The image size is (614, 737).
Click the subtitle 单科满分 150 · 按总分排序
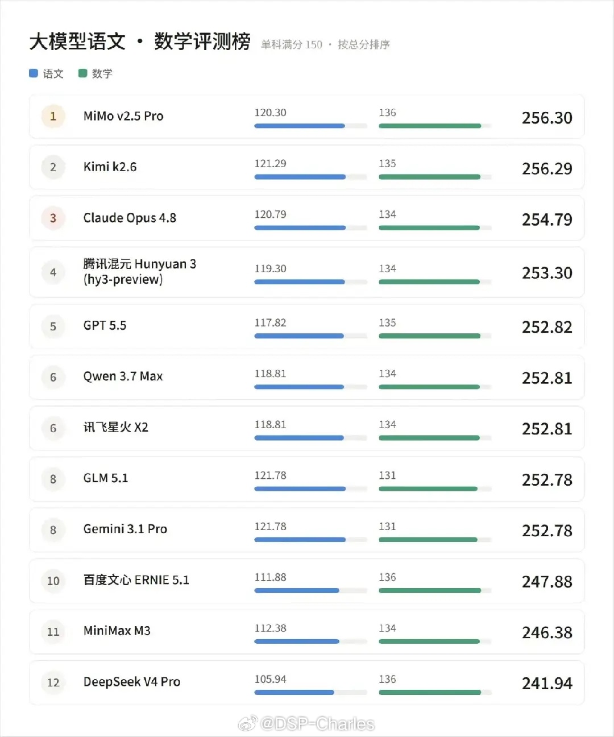[x=325, y=44]
